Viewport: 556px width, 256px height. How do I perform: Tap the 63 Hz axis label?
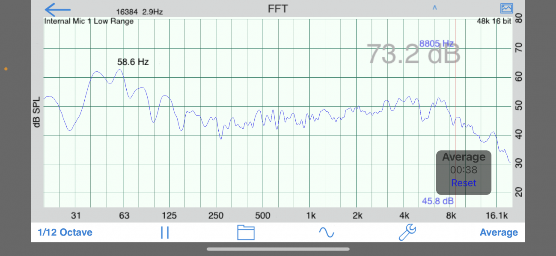124,215
